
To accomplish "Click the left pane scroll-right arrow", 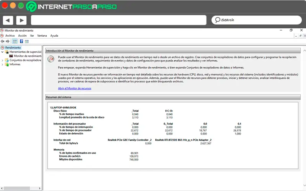I will (x=40, y=188).
